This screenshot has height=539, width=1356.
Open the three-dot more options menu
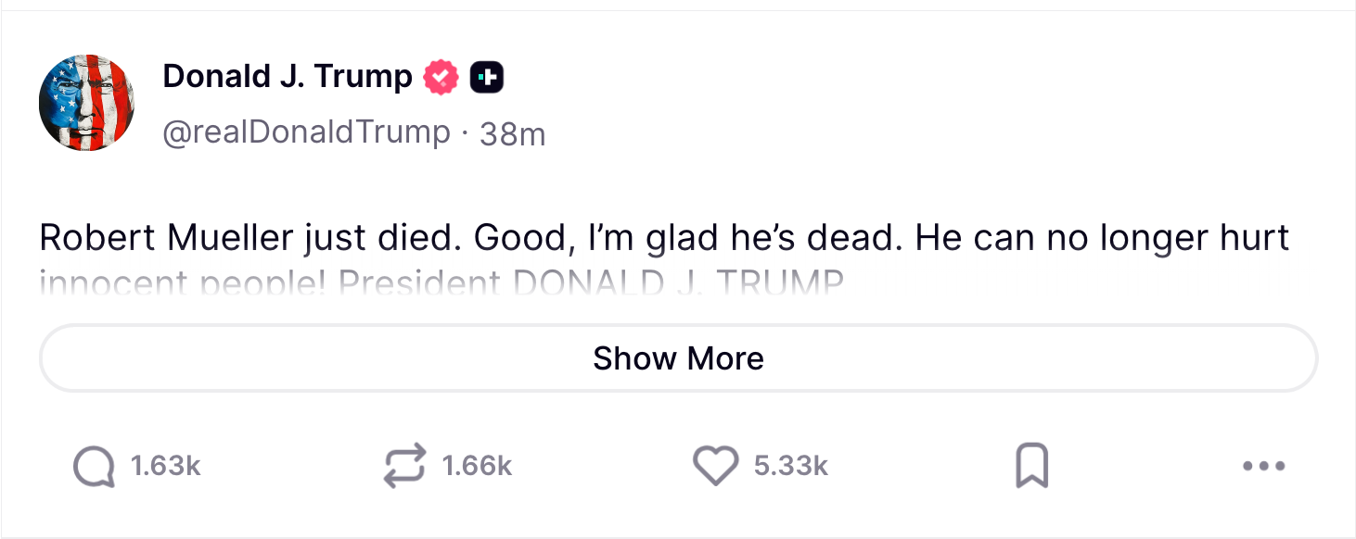[1263, 466]
